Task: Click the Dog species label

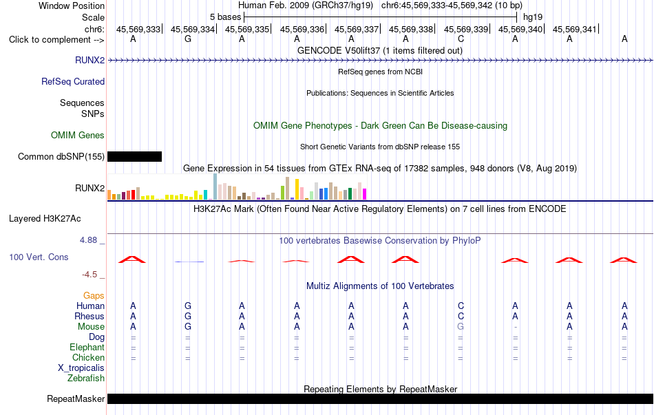Action: (x=97, y=337)
